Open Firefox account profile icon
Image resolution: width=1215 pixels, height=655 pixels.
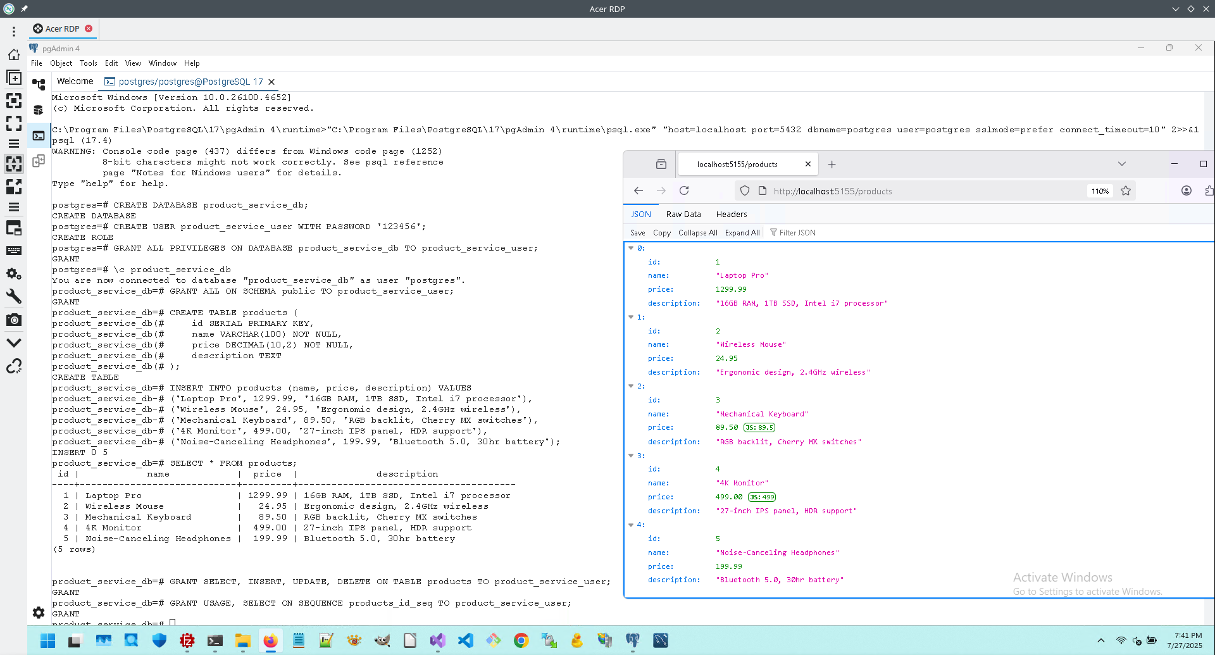[x=1187, y=190]
